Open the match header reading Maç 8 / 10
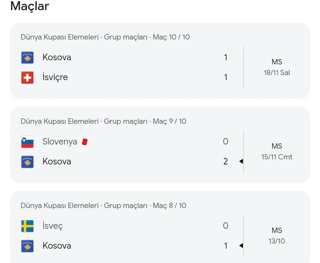 click(103, 206)
